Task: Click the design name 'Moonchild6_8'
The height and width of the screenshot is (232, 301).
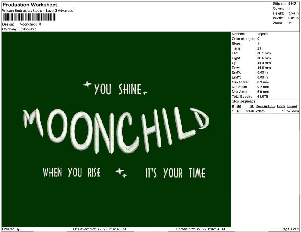Action: pyautogui.click(x=30, y=24)
